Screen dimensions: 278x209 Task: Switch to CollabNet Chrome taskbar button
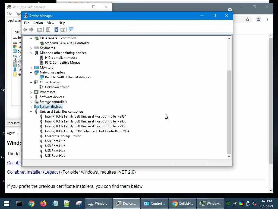(x=182, y=204)
